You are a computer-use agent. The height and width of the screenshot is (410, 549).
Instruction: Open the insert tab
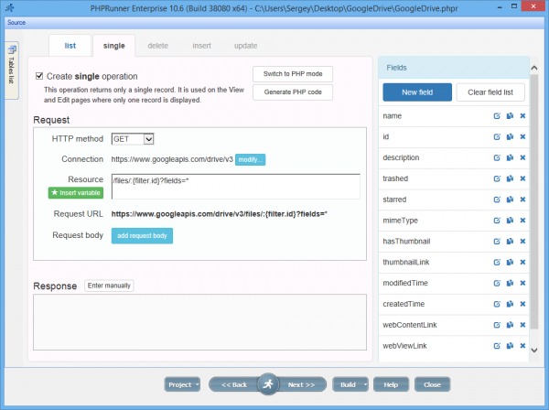tap(201, 46)
